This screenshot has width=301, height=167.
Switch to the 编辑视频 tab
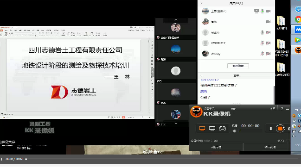270,147
